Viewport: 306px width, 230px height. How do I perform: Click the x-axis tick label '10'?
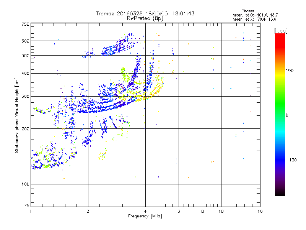[x=221, y=211]
